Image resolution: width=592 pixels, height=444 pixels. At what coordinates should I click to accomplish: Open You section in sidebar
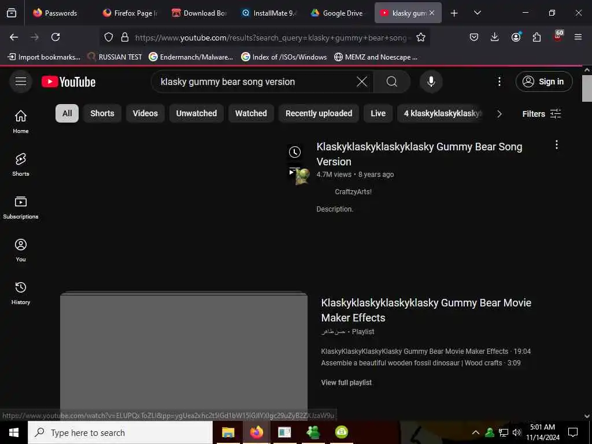[21, 250]
